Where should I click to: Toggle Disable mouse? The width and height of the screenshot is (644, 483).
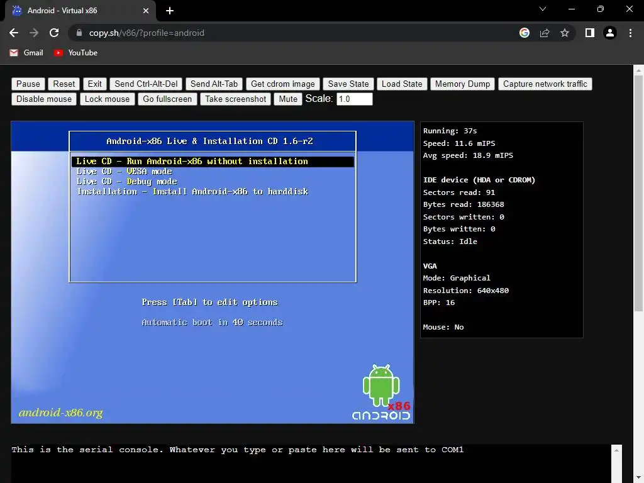pos(44,99)
